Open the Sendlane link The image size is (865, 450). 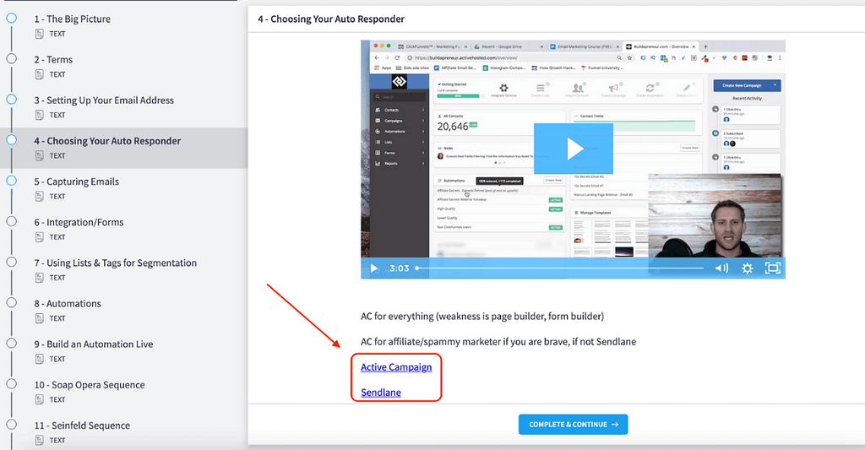coord(381,393)
